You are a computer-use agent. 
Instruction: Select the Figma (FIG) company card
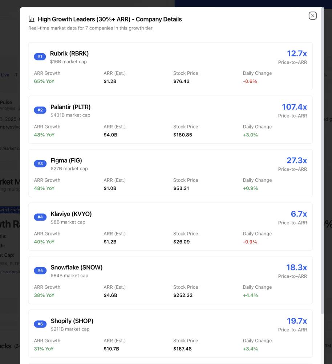point(170,173)
